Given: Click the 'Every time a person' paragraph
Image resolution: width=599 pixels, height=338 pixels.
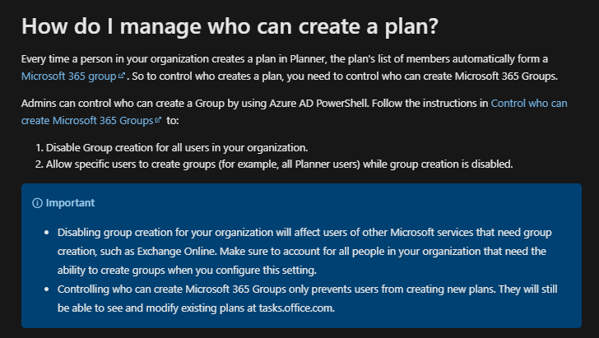Looking at the screenshot, I should point(290,67).
